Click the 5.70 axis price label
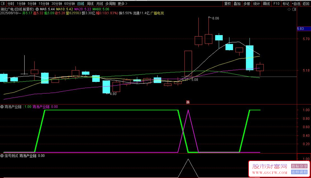The height and width of the screenshot is (178, 311). (306, 39)
